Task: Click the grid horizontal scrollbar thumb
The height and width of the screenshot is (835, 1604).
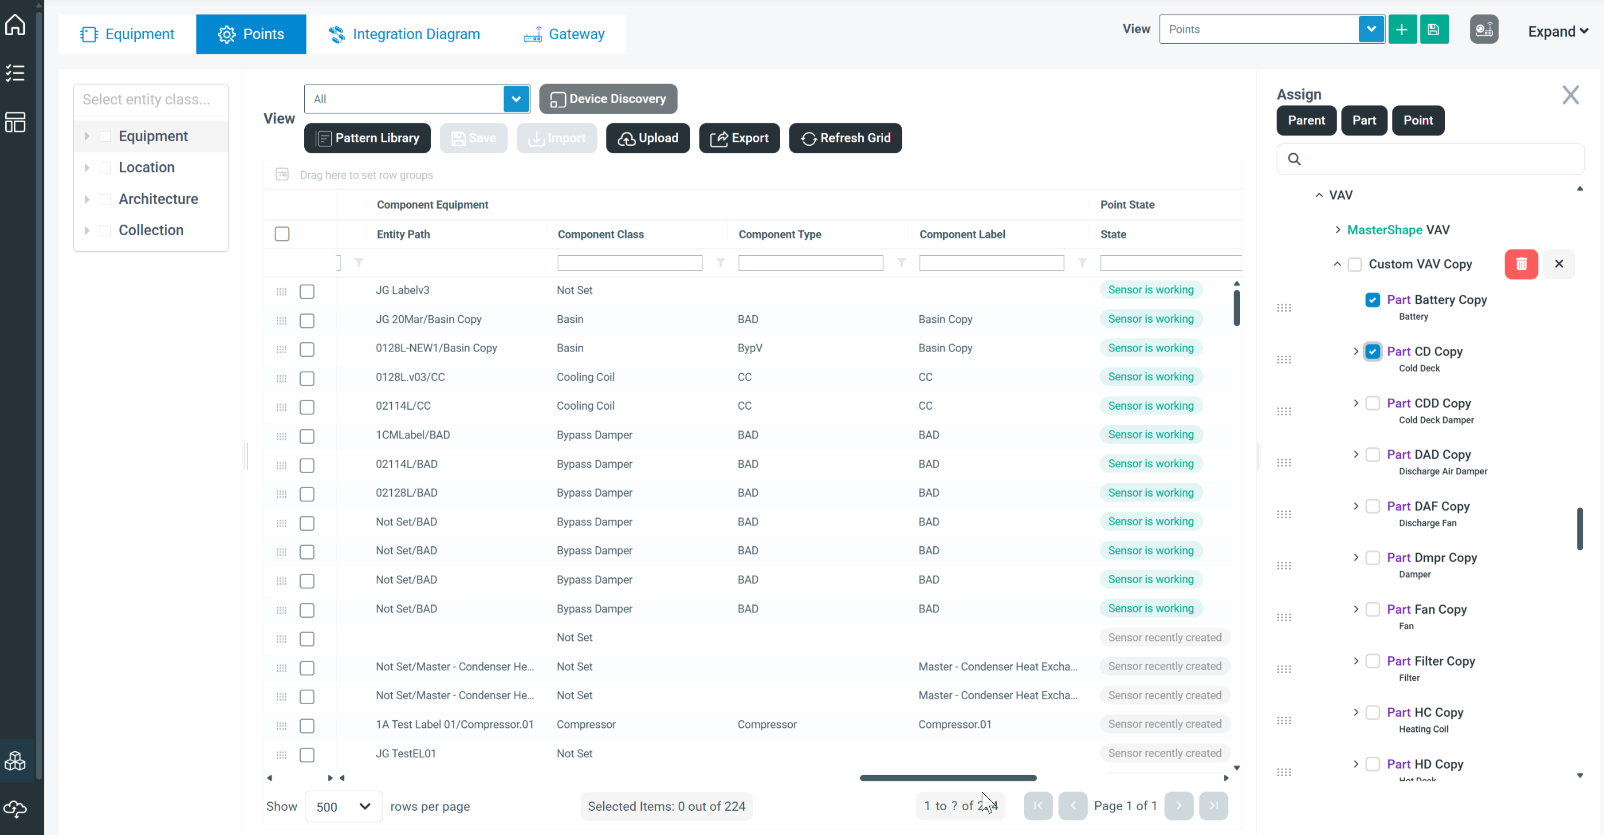Action: point(948,778)
